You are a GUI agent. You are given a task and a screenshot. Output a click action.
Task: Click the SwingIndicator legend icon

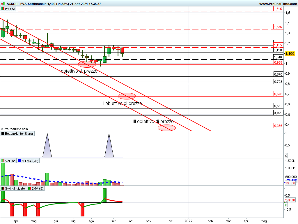[x=3, y=188]
